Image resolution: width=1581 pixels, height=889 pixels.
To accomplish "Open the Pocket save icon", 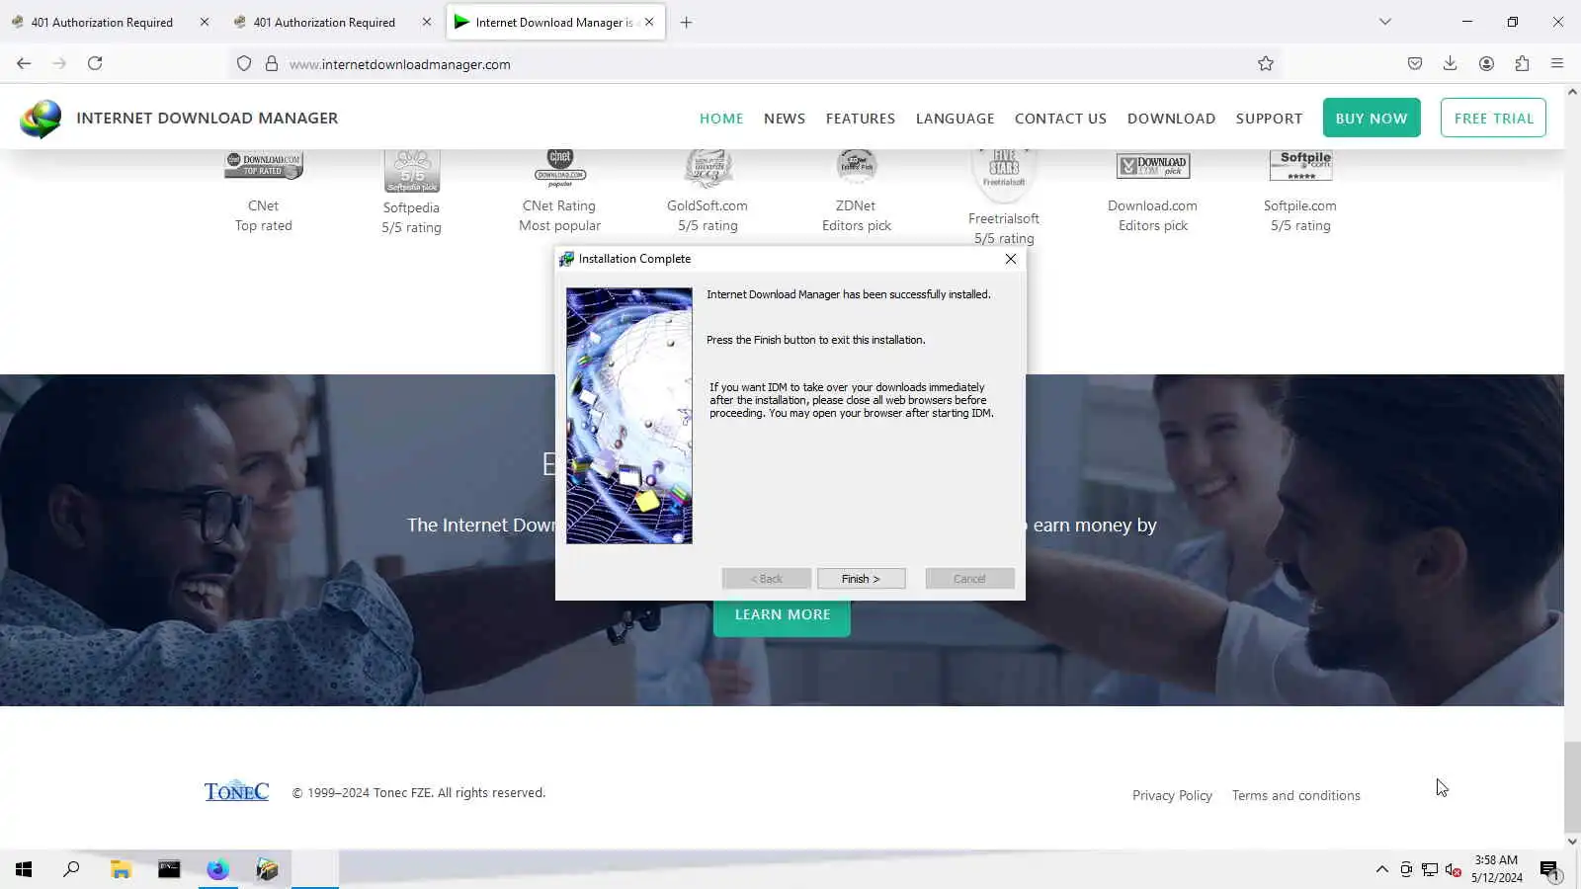I will click(x=1415, y=63).
